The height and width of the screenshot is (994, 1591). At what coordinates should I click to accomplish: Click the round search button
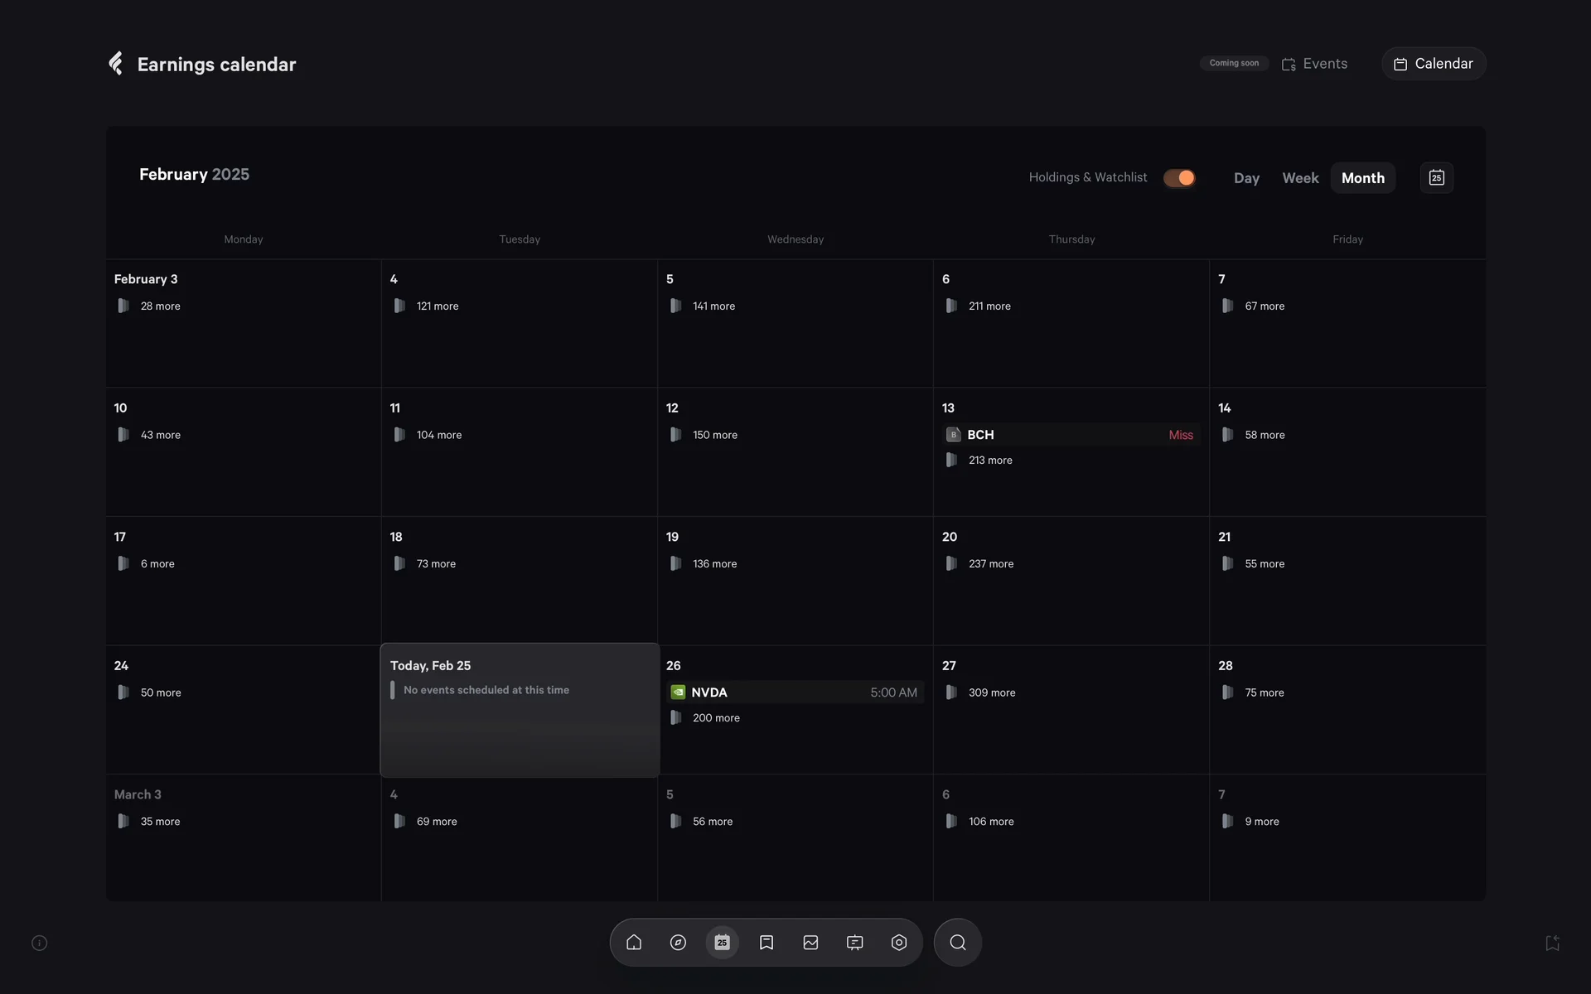[x=957, y=943]
